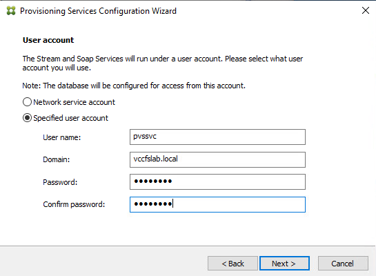Image resolution: width=376 pixels, height=276 pixels.
Task: Go back with the Back button
Action: pyautogui.click(x=232, y=264)
